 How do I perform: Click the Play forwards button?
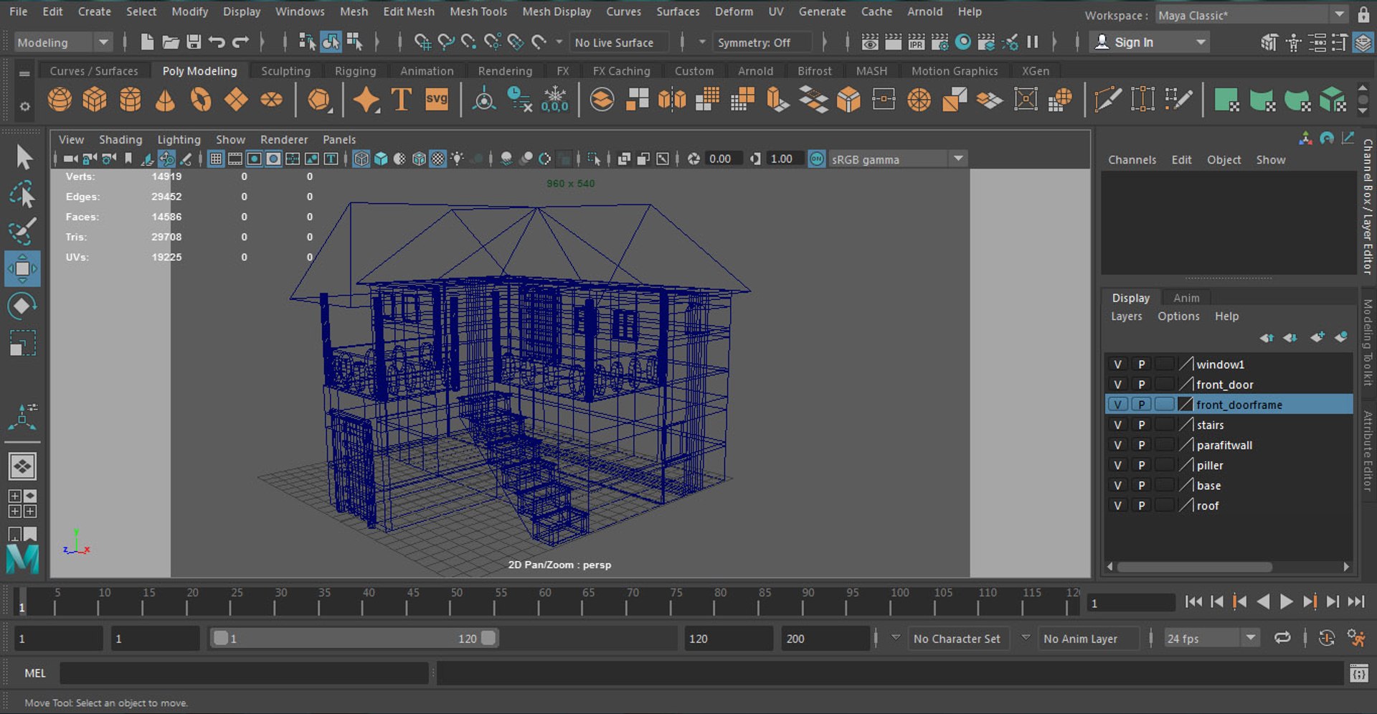pos(1287,601)
